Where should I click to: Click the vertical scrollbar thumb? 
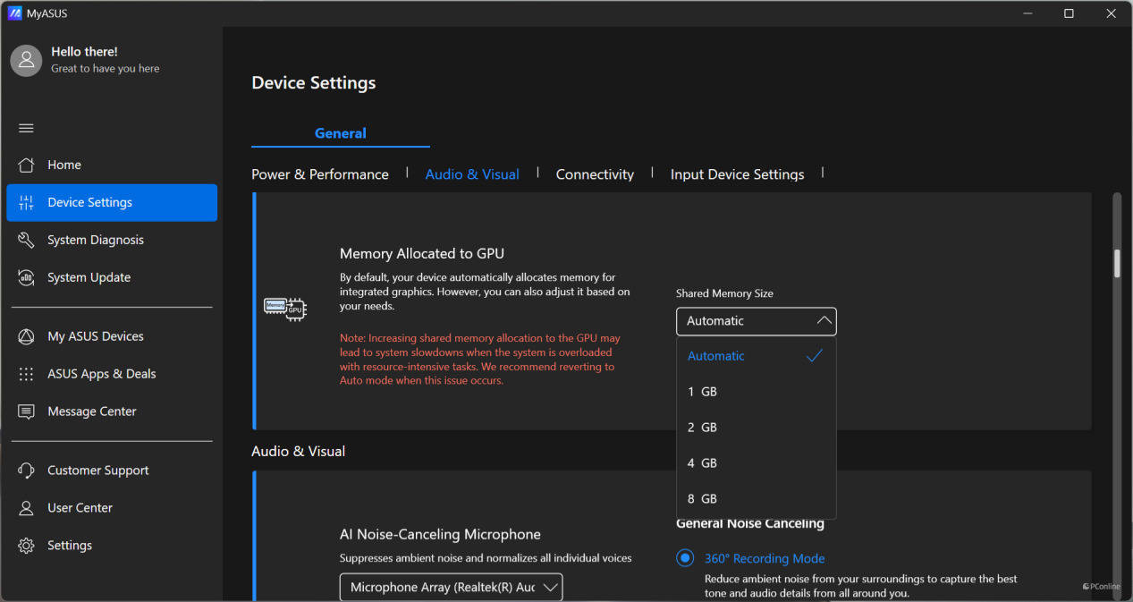point(1117,263)
